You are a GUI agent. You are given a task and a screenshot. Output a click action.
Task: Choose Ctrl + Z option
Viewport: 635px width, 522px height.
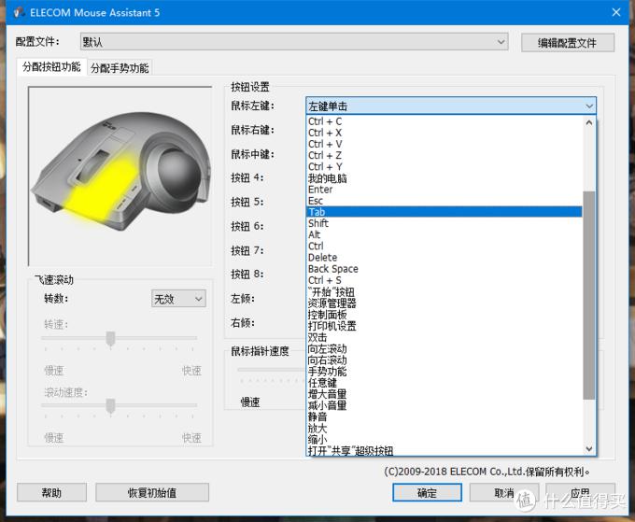point(444,156)
